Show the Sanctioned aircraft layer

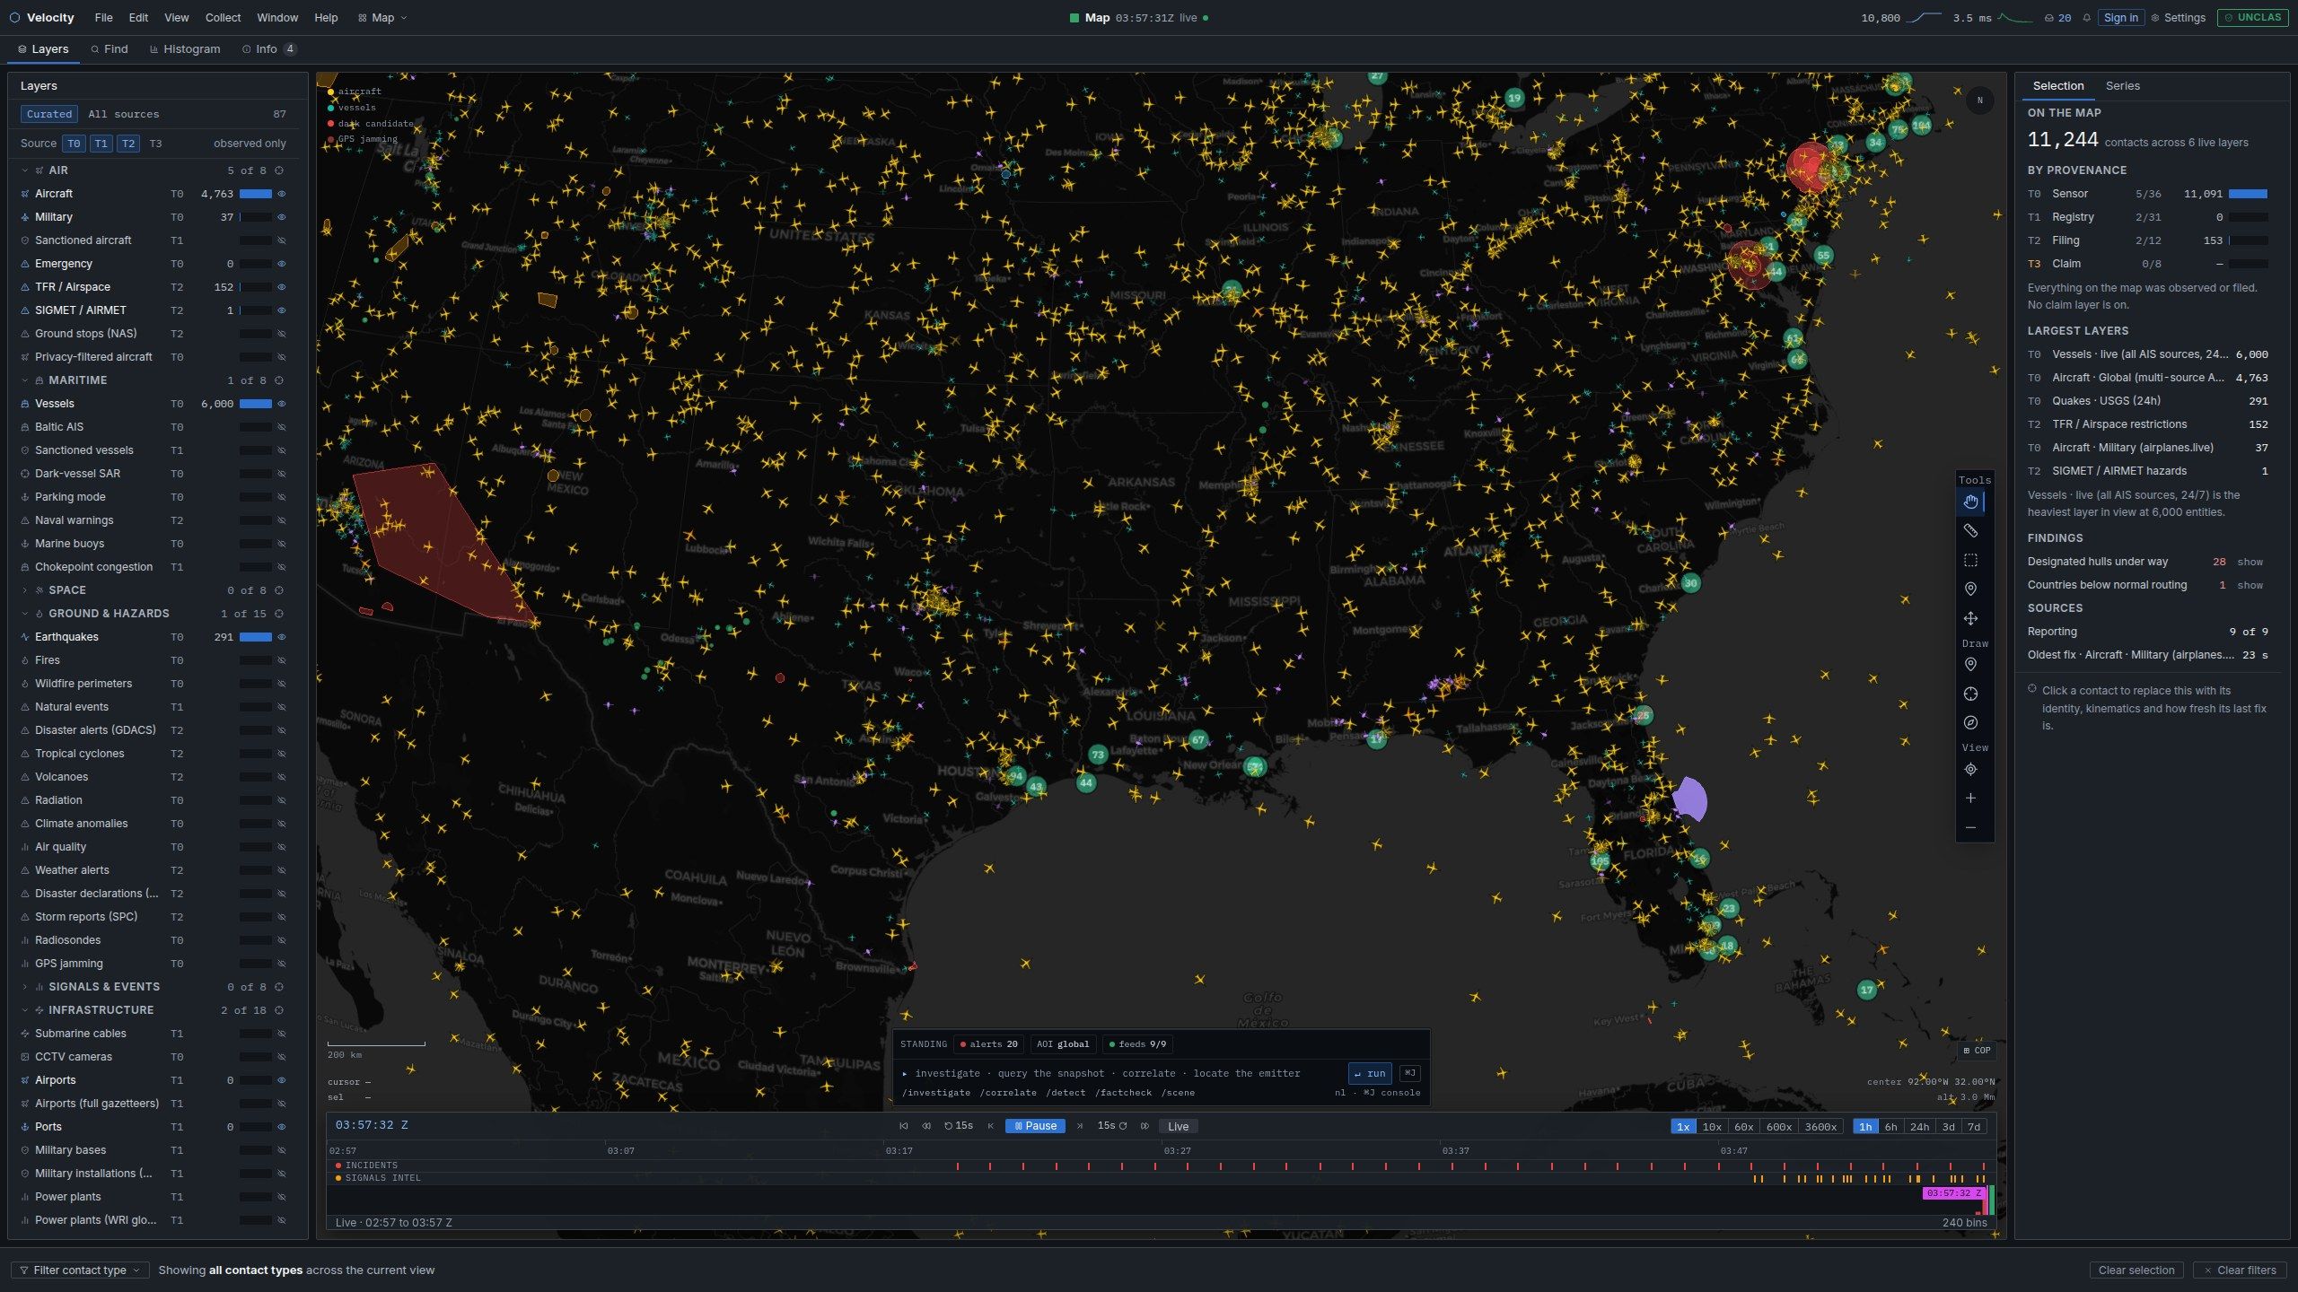pos(281,240)
